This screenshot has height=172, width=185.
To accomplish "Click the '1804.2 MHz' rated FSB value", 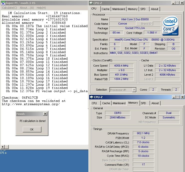I will 121,79.
